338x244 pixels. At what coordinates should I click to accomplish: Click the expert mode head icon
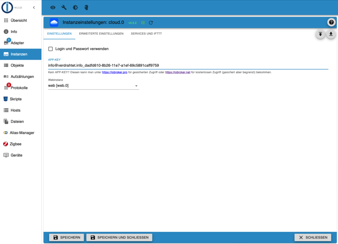click(x=86, y=8)
